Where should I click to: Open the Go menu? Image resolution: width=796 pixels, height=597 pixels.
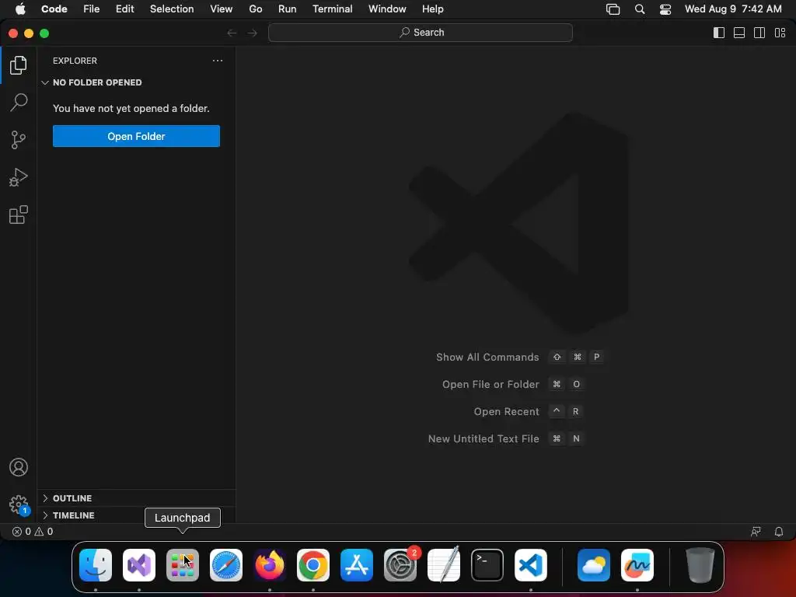coord(255,9)
